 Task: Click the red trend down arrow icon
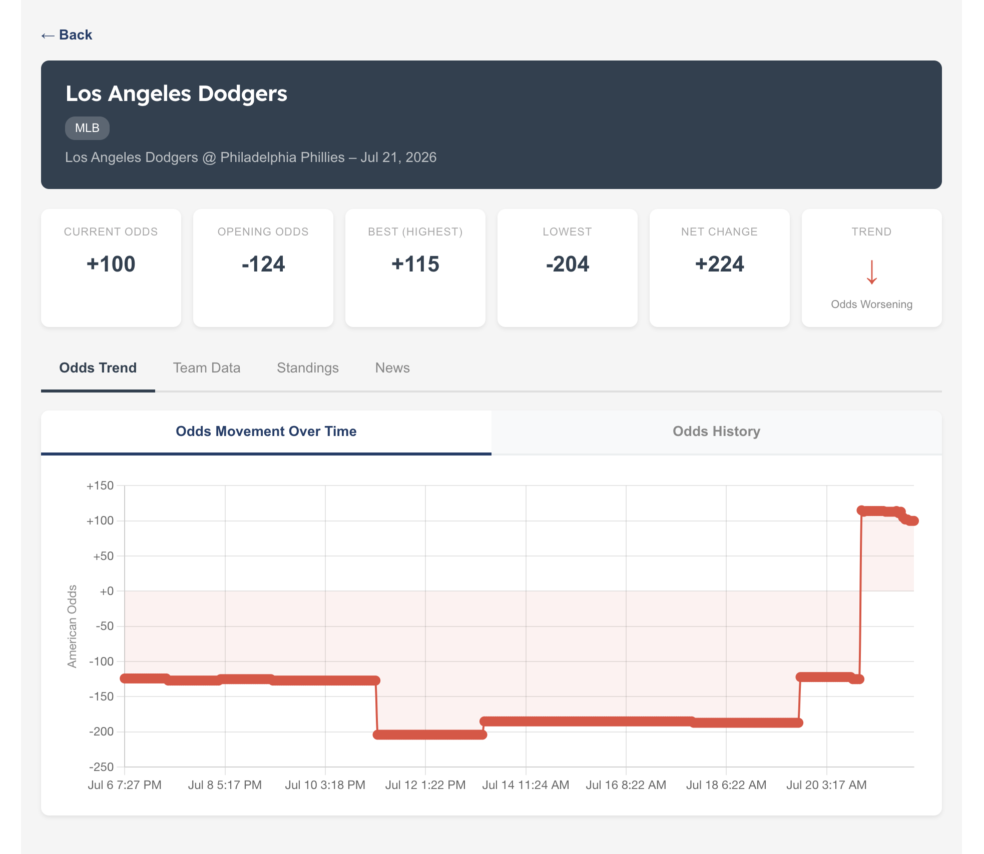(872, 272)
